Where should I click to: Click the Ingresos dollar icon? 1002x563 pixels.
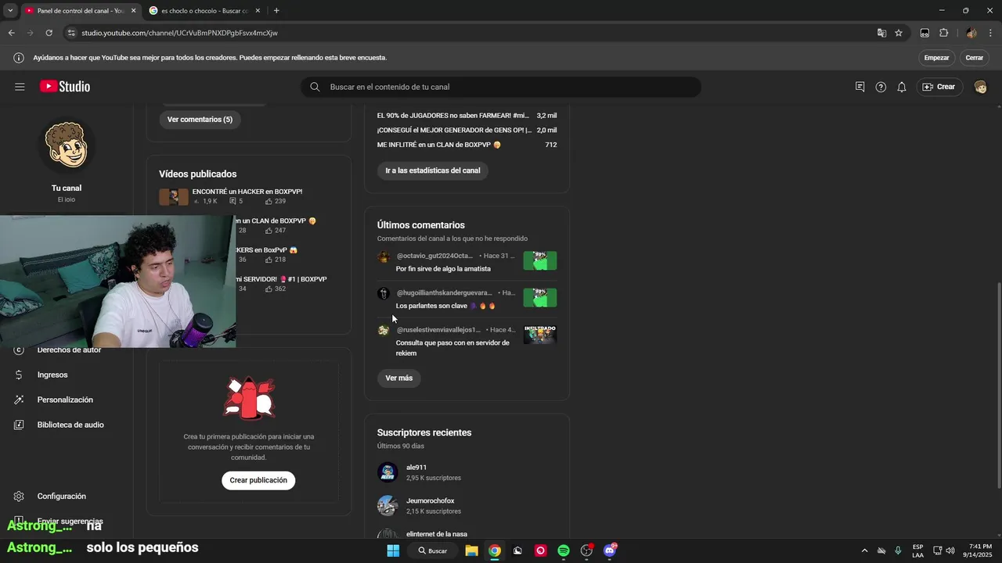point(19,375)
